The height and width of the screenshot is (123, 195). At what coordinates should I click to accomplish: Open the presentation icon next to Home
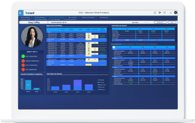coord(160,13)
